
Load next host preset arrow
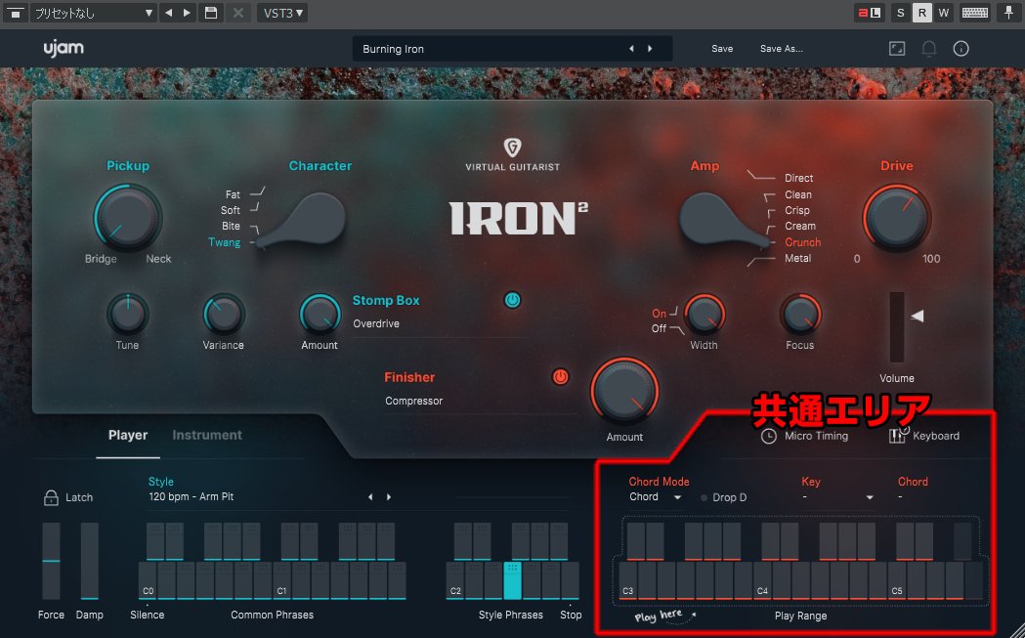(187, 13)
